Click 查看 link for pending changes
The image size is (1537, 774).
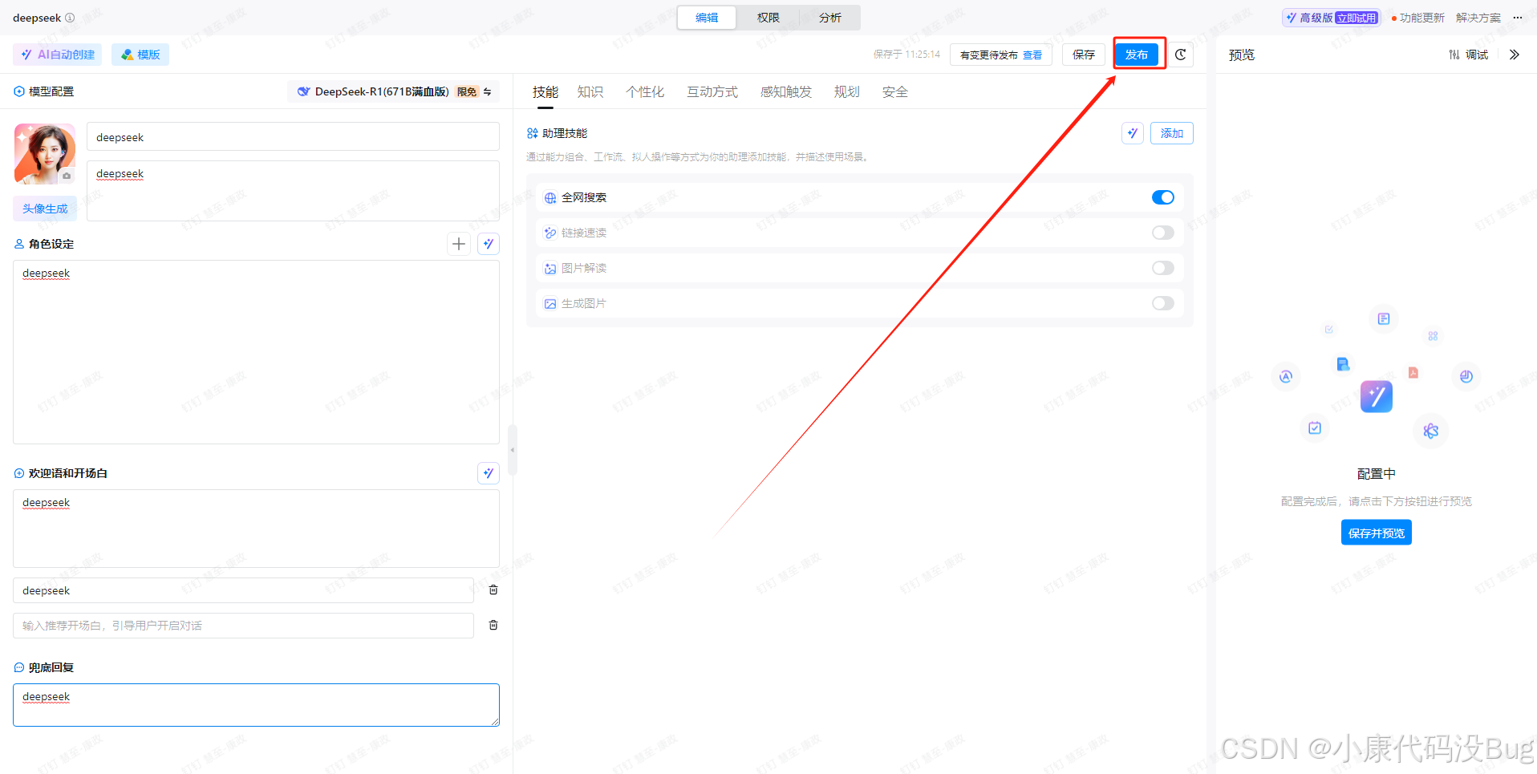pos(1032,55)
